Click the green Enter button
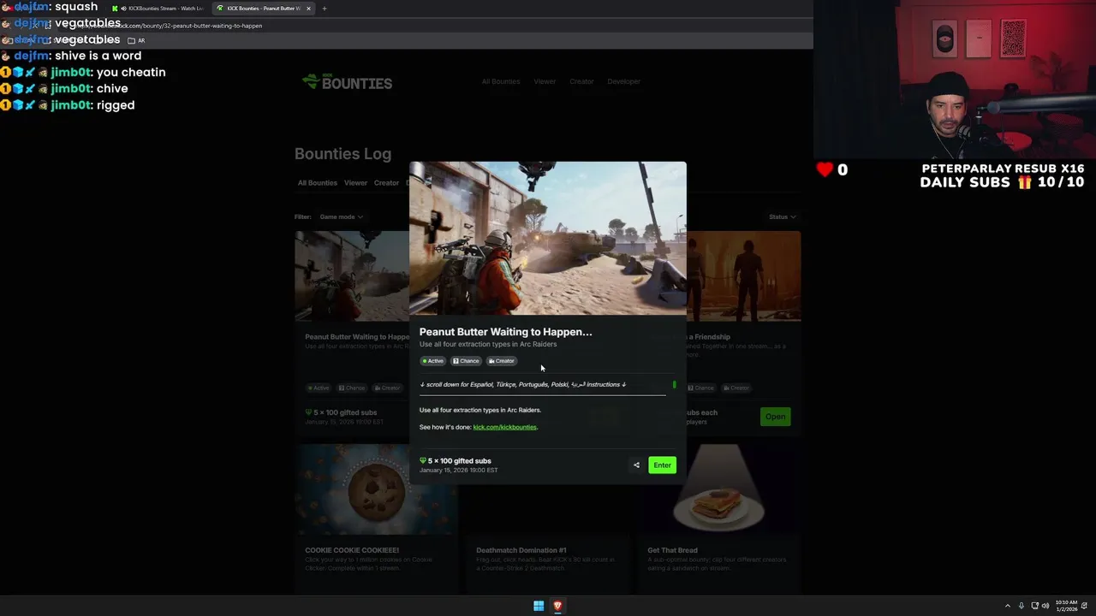 click(662, 465)
